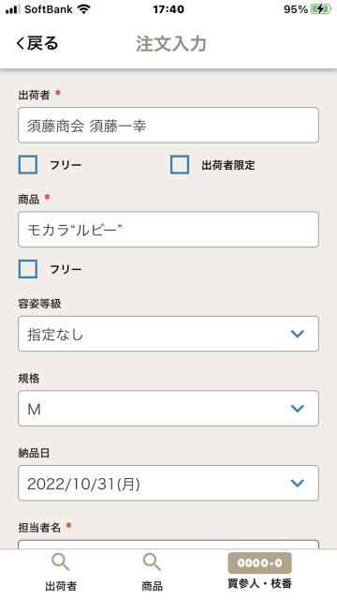Viewport: 337px width, 600px height.
Task: Tap the 買参人・枝番 label
Action: (260, 583)
